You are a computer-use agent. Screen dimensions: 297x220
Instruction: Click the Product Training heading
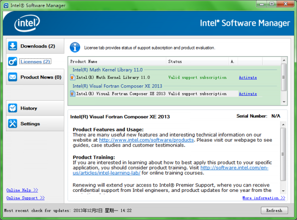pos(94,157)
